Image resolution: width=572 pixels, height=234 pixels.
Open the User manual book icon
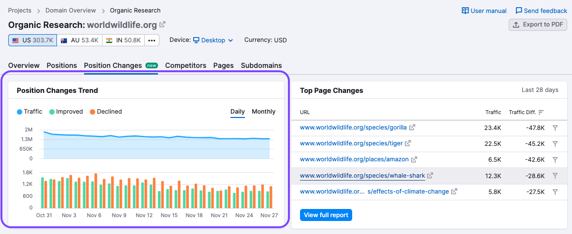point(465,11)
